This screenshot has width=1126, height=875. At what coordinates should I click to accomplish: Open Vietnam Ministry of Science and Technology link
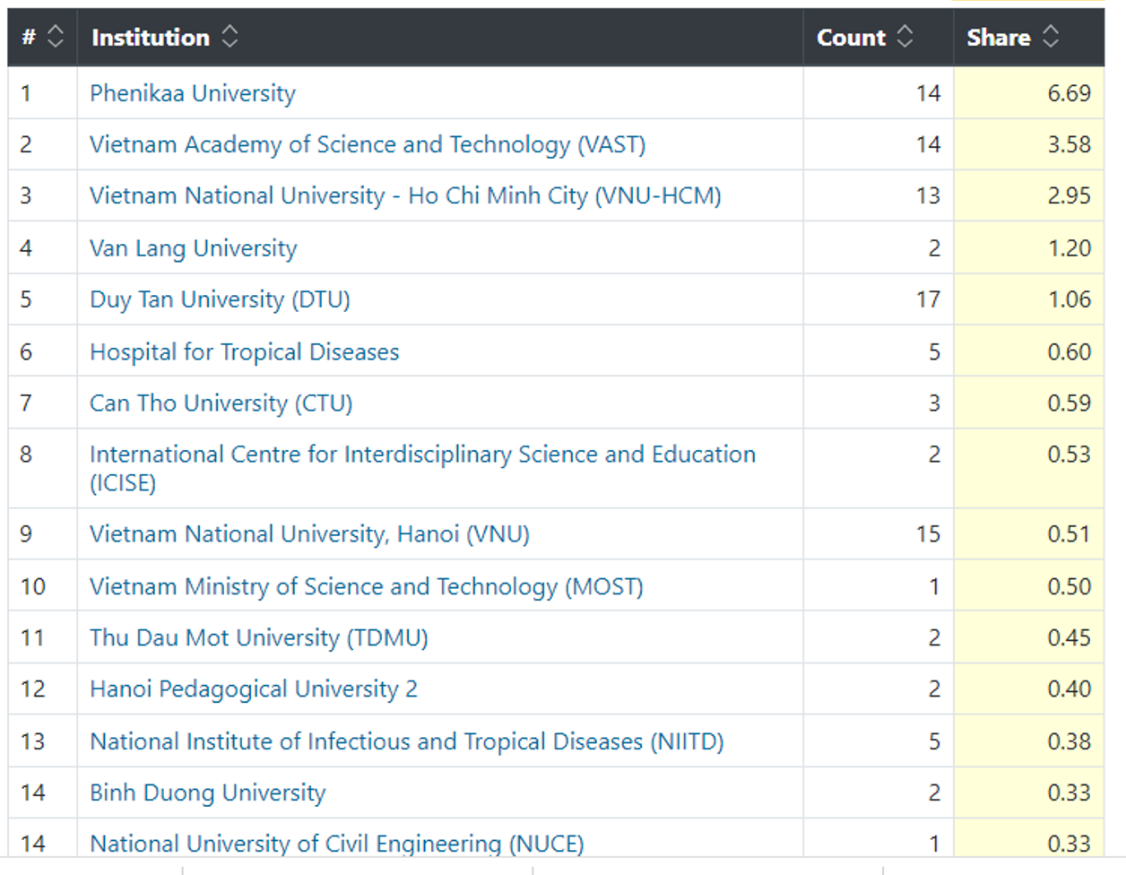pos(367,586)
